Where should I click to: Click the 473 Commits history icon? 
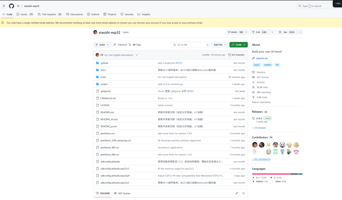[x=230, y=55]
